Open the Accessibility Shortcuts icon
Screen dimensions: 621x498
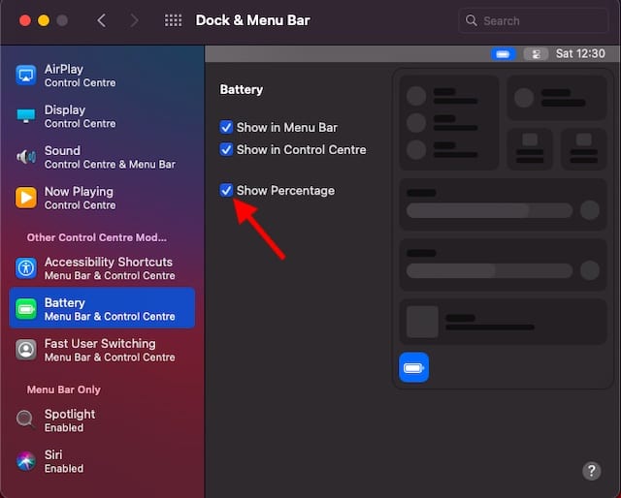26,268
